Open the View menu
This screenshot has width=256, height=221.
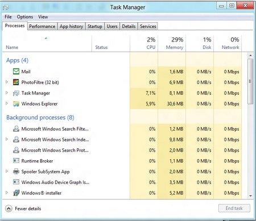coord(43,17)
